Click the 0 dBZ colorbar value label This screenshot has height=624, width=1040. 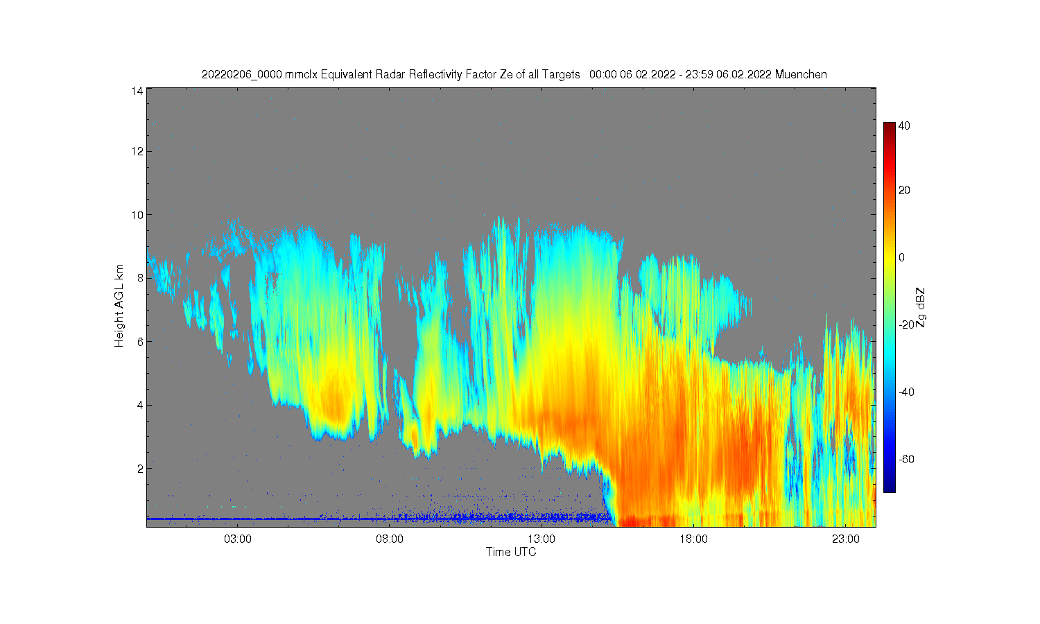pyautogui.click(x=901, y=258)
